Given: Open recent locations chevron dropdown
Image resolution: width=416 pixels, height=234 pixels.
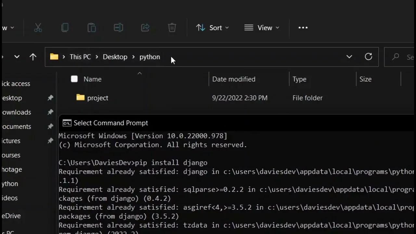Looking at the screenshot, I should coord(17,57).
